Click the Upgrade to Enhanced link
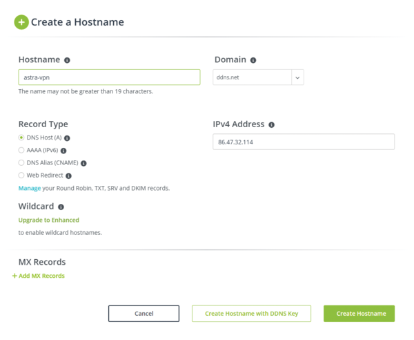This screenshot has height=340, width=414. pos(49,220)
